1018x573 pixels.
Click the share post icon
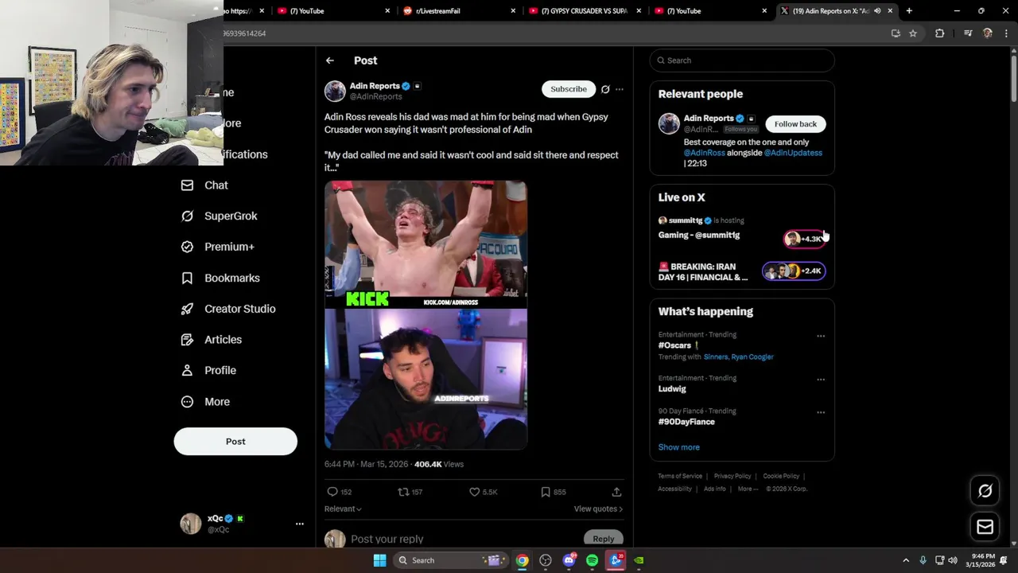[616, 492]
